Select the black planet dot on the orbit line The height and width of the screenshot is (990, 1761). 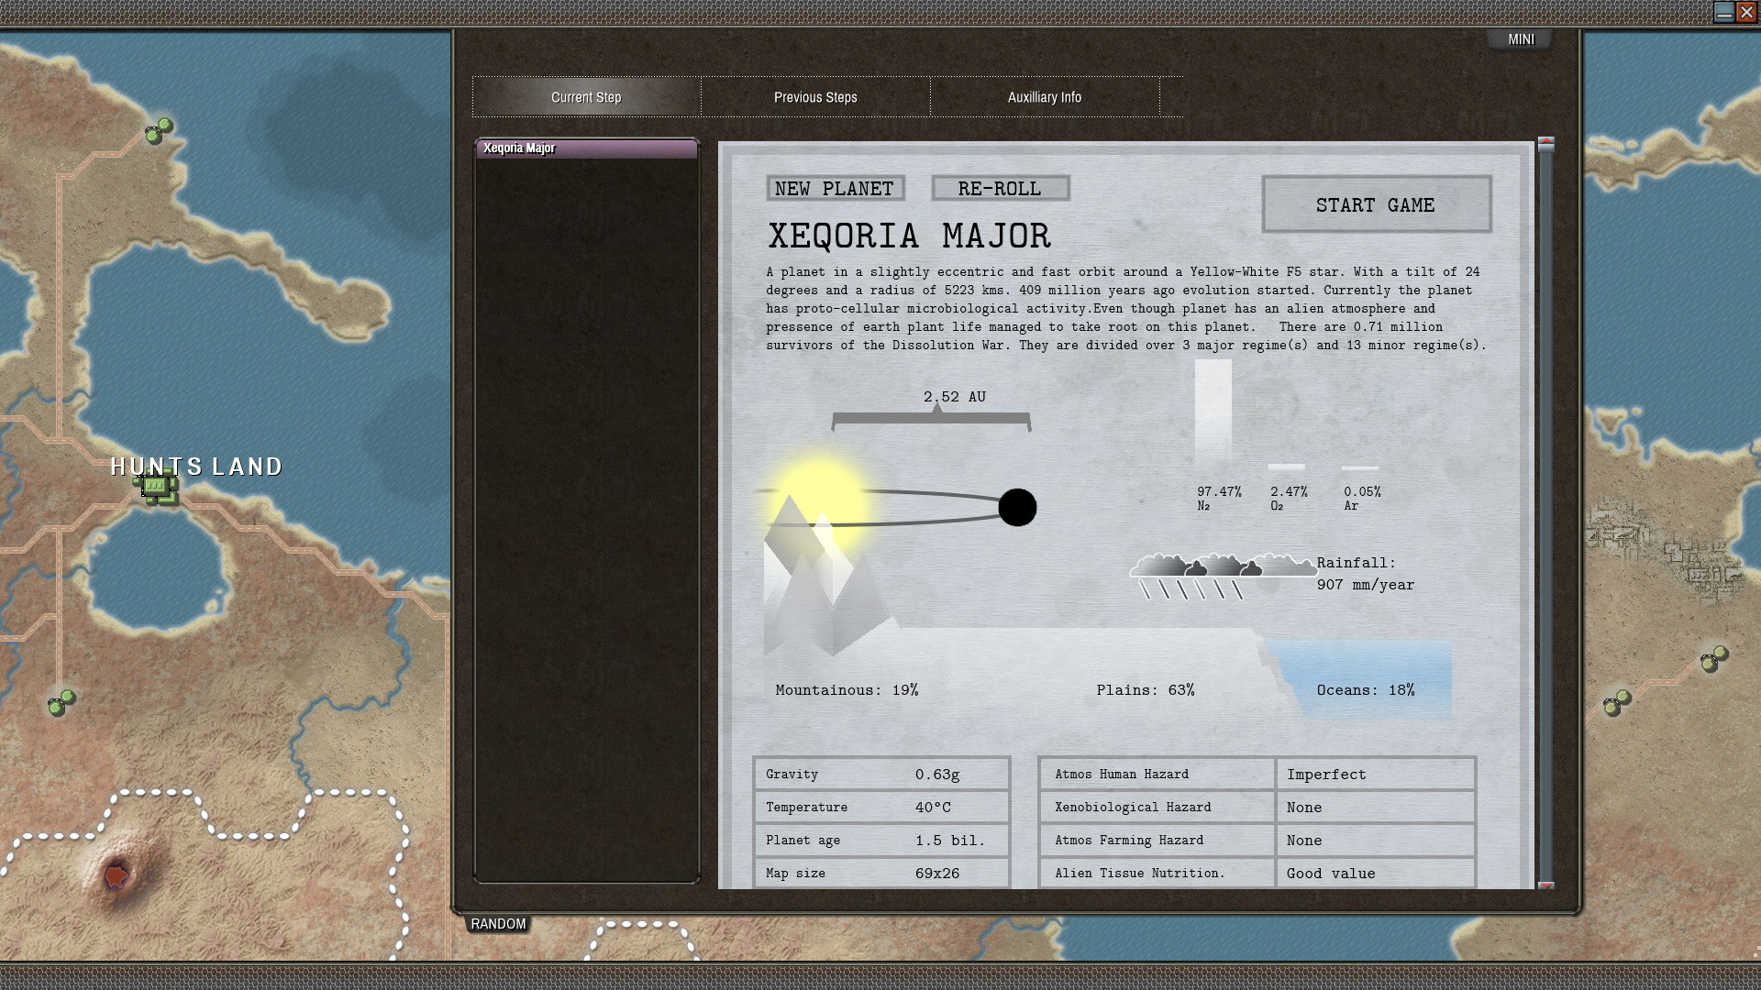(1017, 507)
